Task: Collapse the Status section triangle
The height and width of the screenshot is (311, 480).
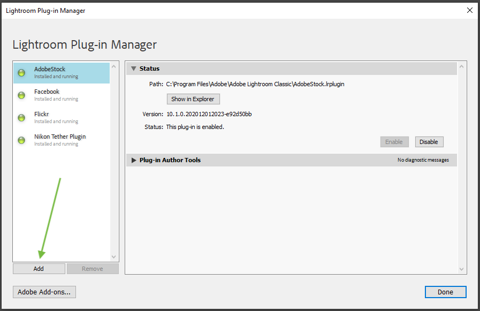Action: tap(133, 69)
